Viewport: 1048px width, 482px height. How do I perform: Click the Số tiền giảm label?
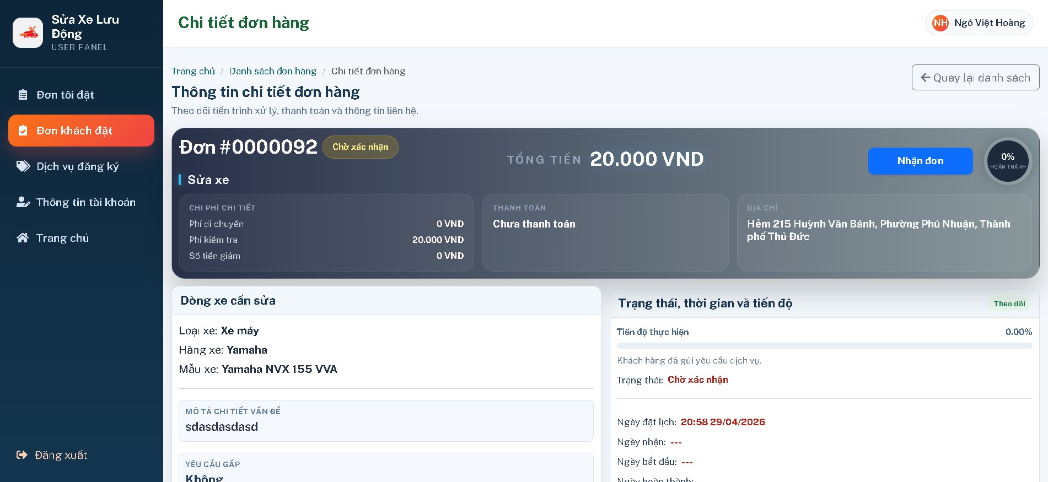214,256
